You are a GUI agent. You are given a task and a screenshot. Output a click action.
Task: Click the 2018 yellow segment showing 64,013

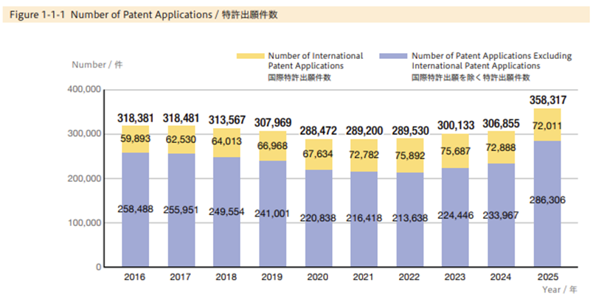point(228,142)
